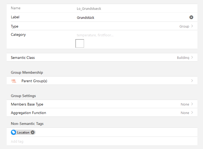Click the Parent Group(s) list icon
Viewport: 203px width, 149px height.
point(14,81)
